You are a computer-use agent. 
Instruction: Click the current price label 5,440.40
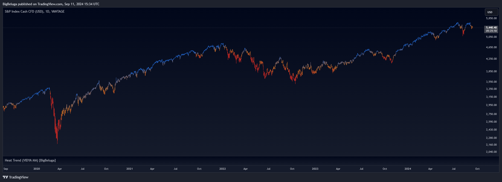491,28
